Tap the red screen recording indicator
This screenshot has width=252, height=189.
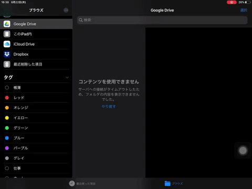[x=232, y=2]
